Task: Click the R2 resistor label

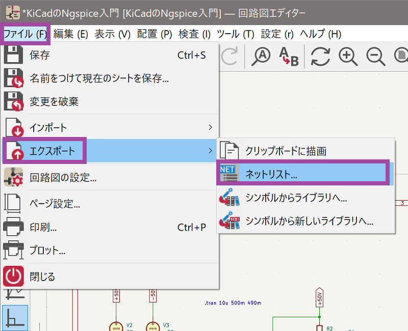Action: pyautogui.click(x=329, y=328)
